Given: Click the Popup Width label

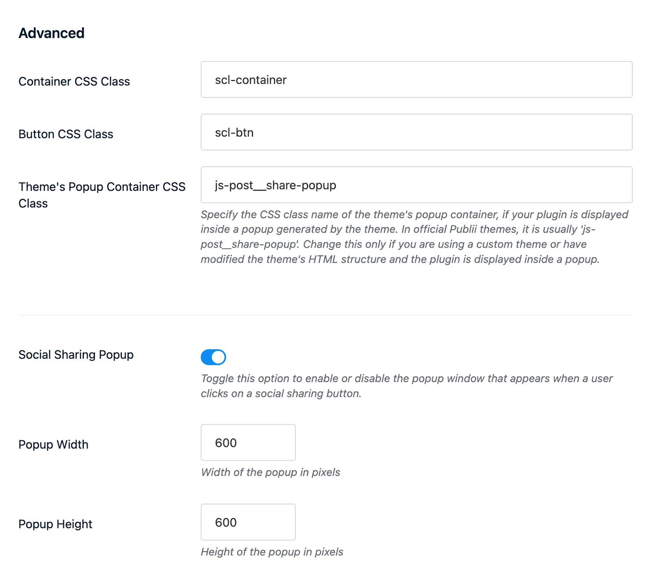Looking at the screenshot, I should tap(53, 444).
